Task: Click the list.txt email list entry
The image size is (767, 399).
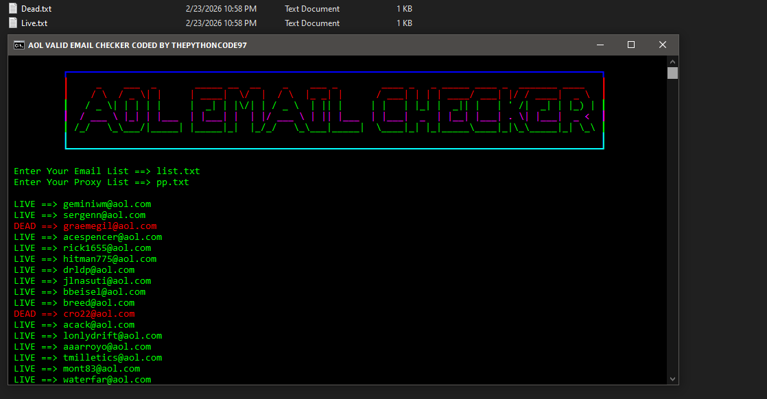Action: tap(178, 171)
